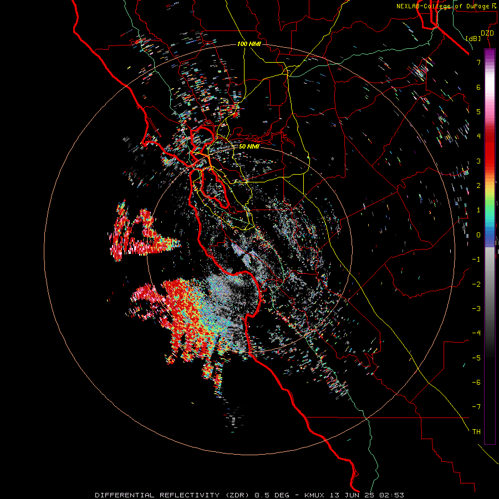This screenshot has height=499, width=499.
Task: Click the "-7" value on the color scale
Action: [x=476, y=407]
